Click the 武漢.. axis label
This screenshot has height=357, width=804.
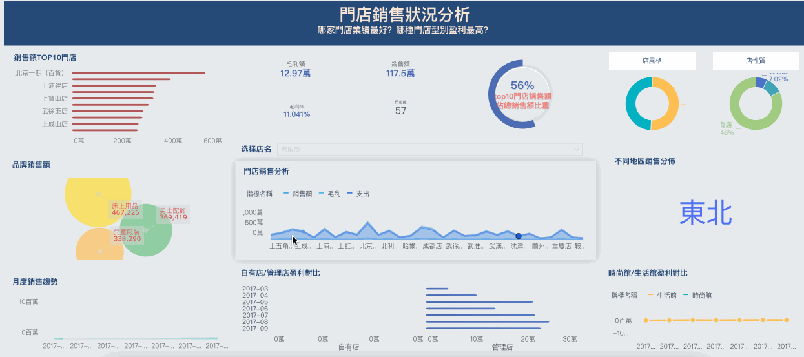(497, 246)
